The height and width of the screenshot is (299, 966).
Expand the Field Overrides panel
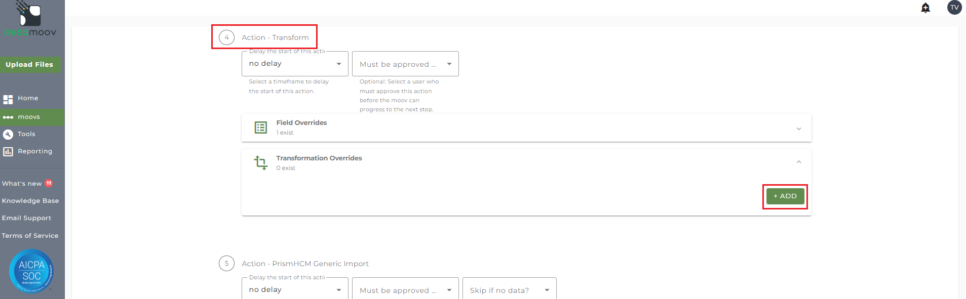click(x=799, y=129)
